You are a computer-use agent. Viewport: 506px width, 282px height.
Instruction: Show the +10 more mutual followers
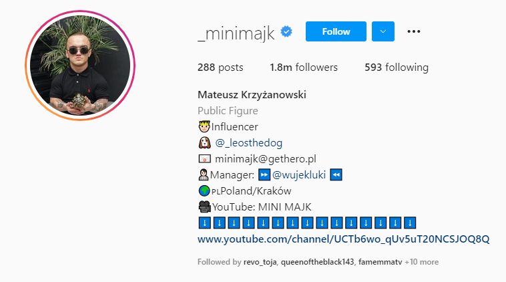(x=422, y=262)
